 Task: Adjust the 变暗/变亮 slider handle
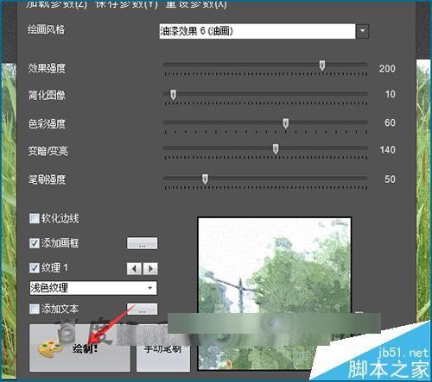click(x=276, y=149)
